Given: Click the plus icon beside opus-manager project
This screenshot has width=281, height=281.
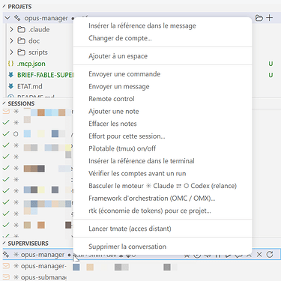Looking at the screenshot, I should click(x=270, y=18).
